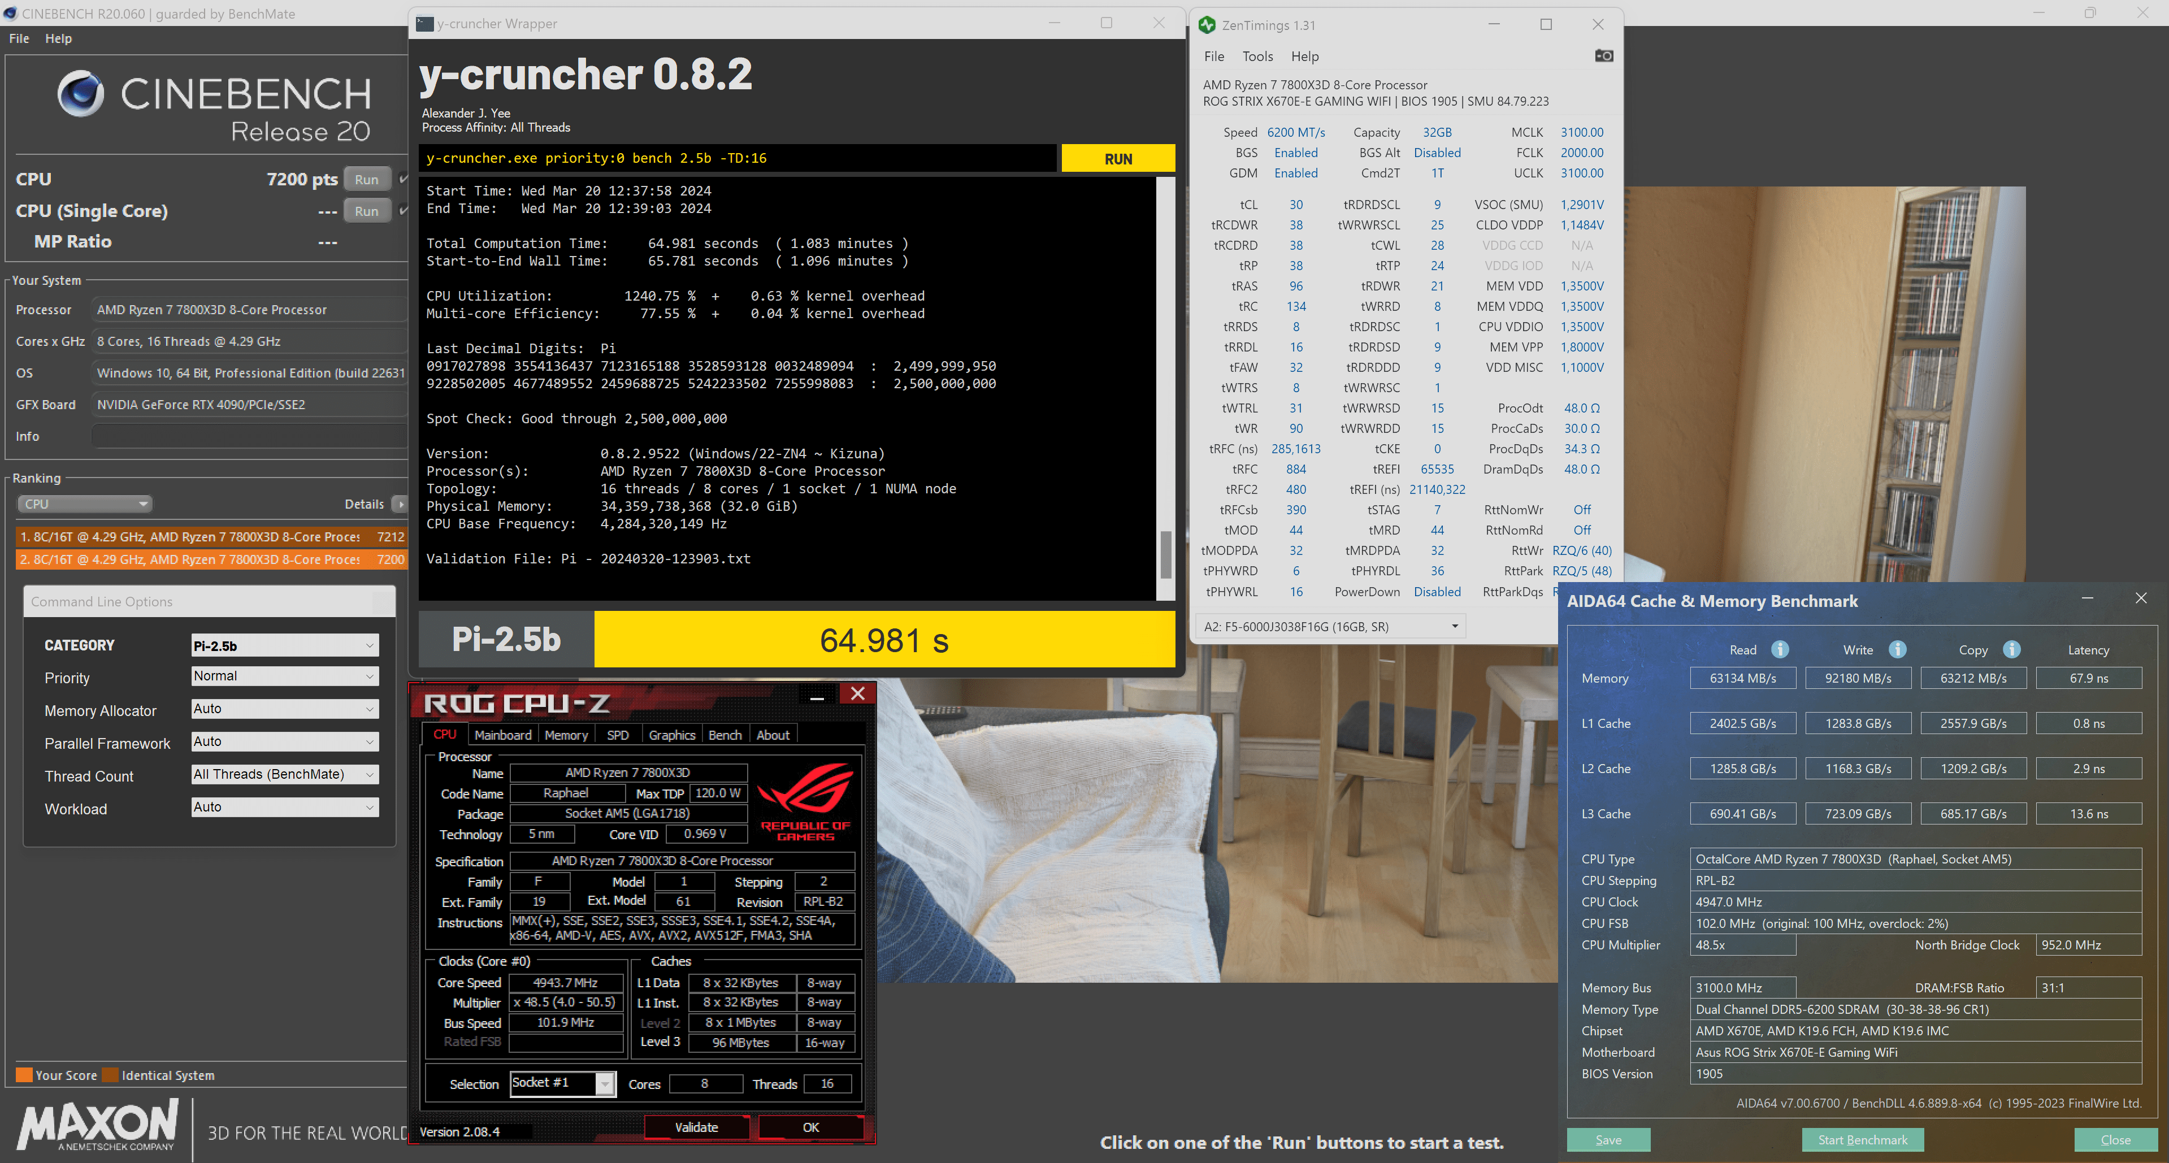The height and width of the screenshot is (1163, 2169).
Task: Click the Cinebench sphere logo
Action: [x=81, y=93]
